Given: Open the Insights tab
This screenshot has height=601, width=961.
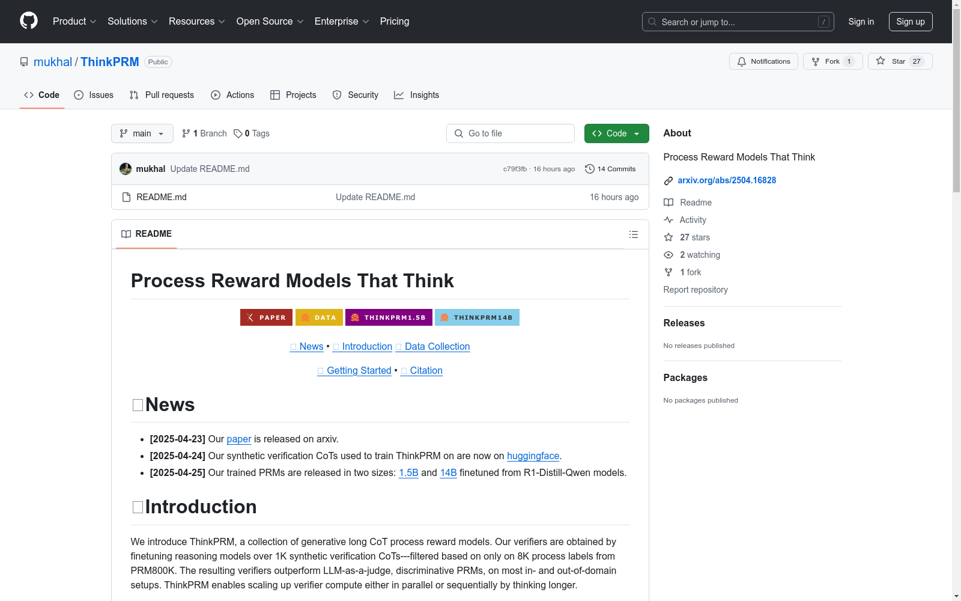Looking at the screenshot, I should pyautogui.click(x=417, y=95).
